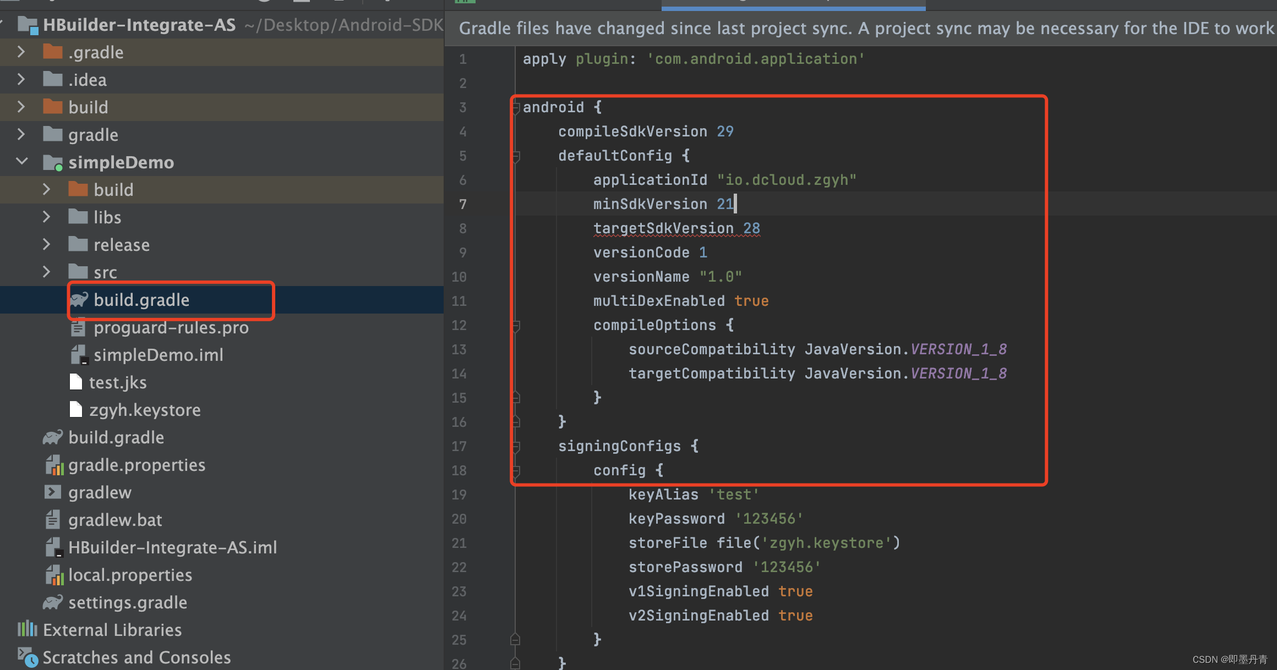Click applicationId "io.dcloud.zgyh" text
1277x670 pixels.
[725, 180]
